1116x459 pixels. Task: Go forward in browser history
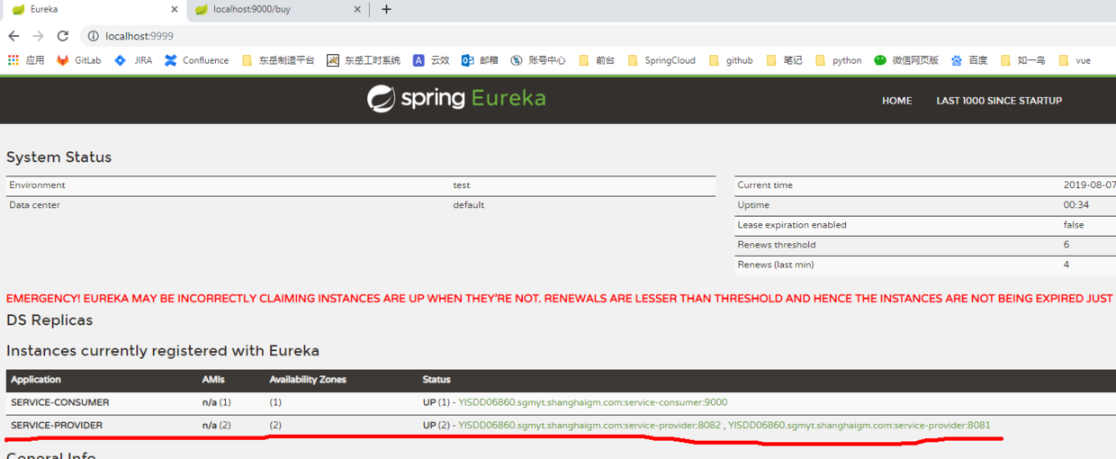click(38, 36)
